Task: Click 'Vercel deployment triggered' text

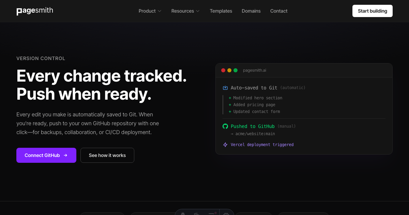Action: click(262, 145)
